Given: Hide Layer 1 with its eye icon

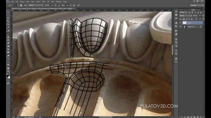Looking at the screenshot, I should click(x=180, y=23).
